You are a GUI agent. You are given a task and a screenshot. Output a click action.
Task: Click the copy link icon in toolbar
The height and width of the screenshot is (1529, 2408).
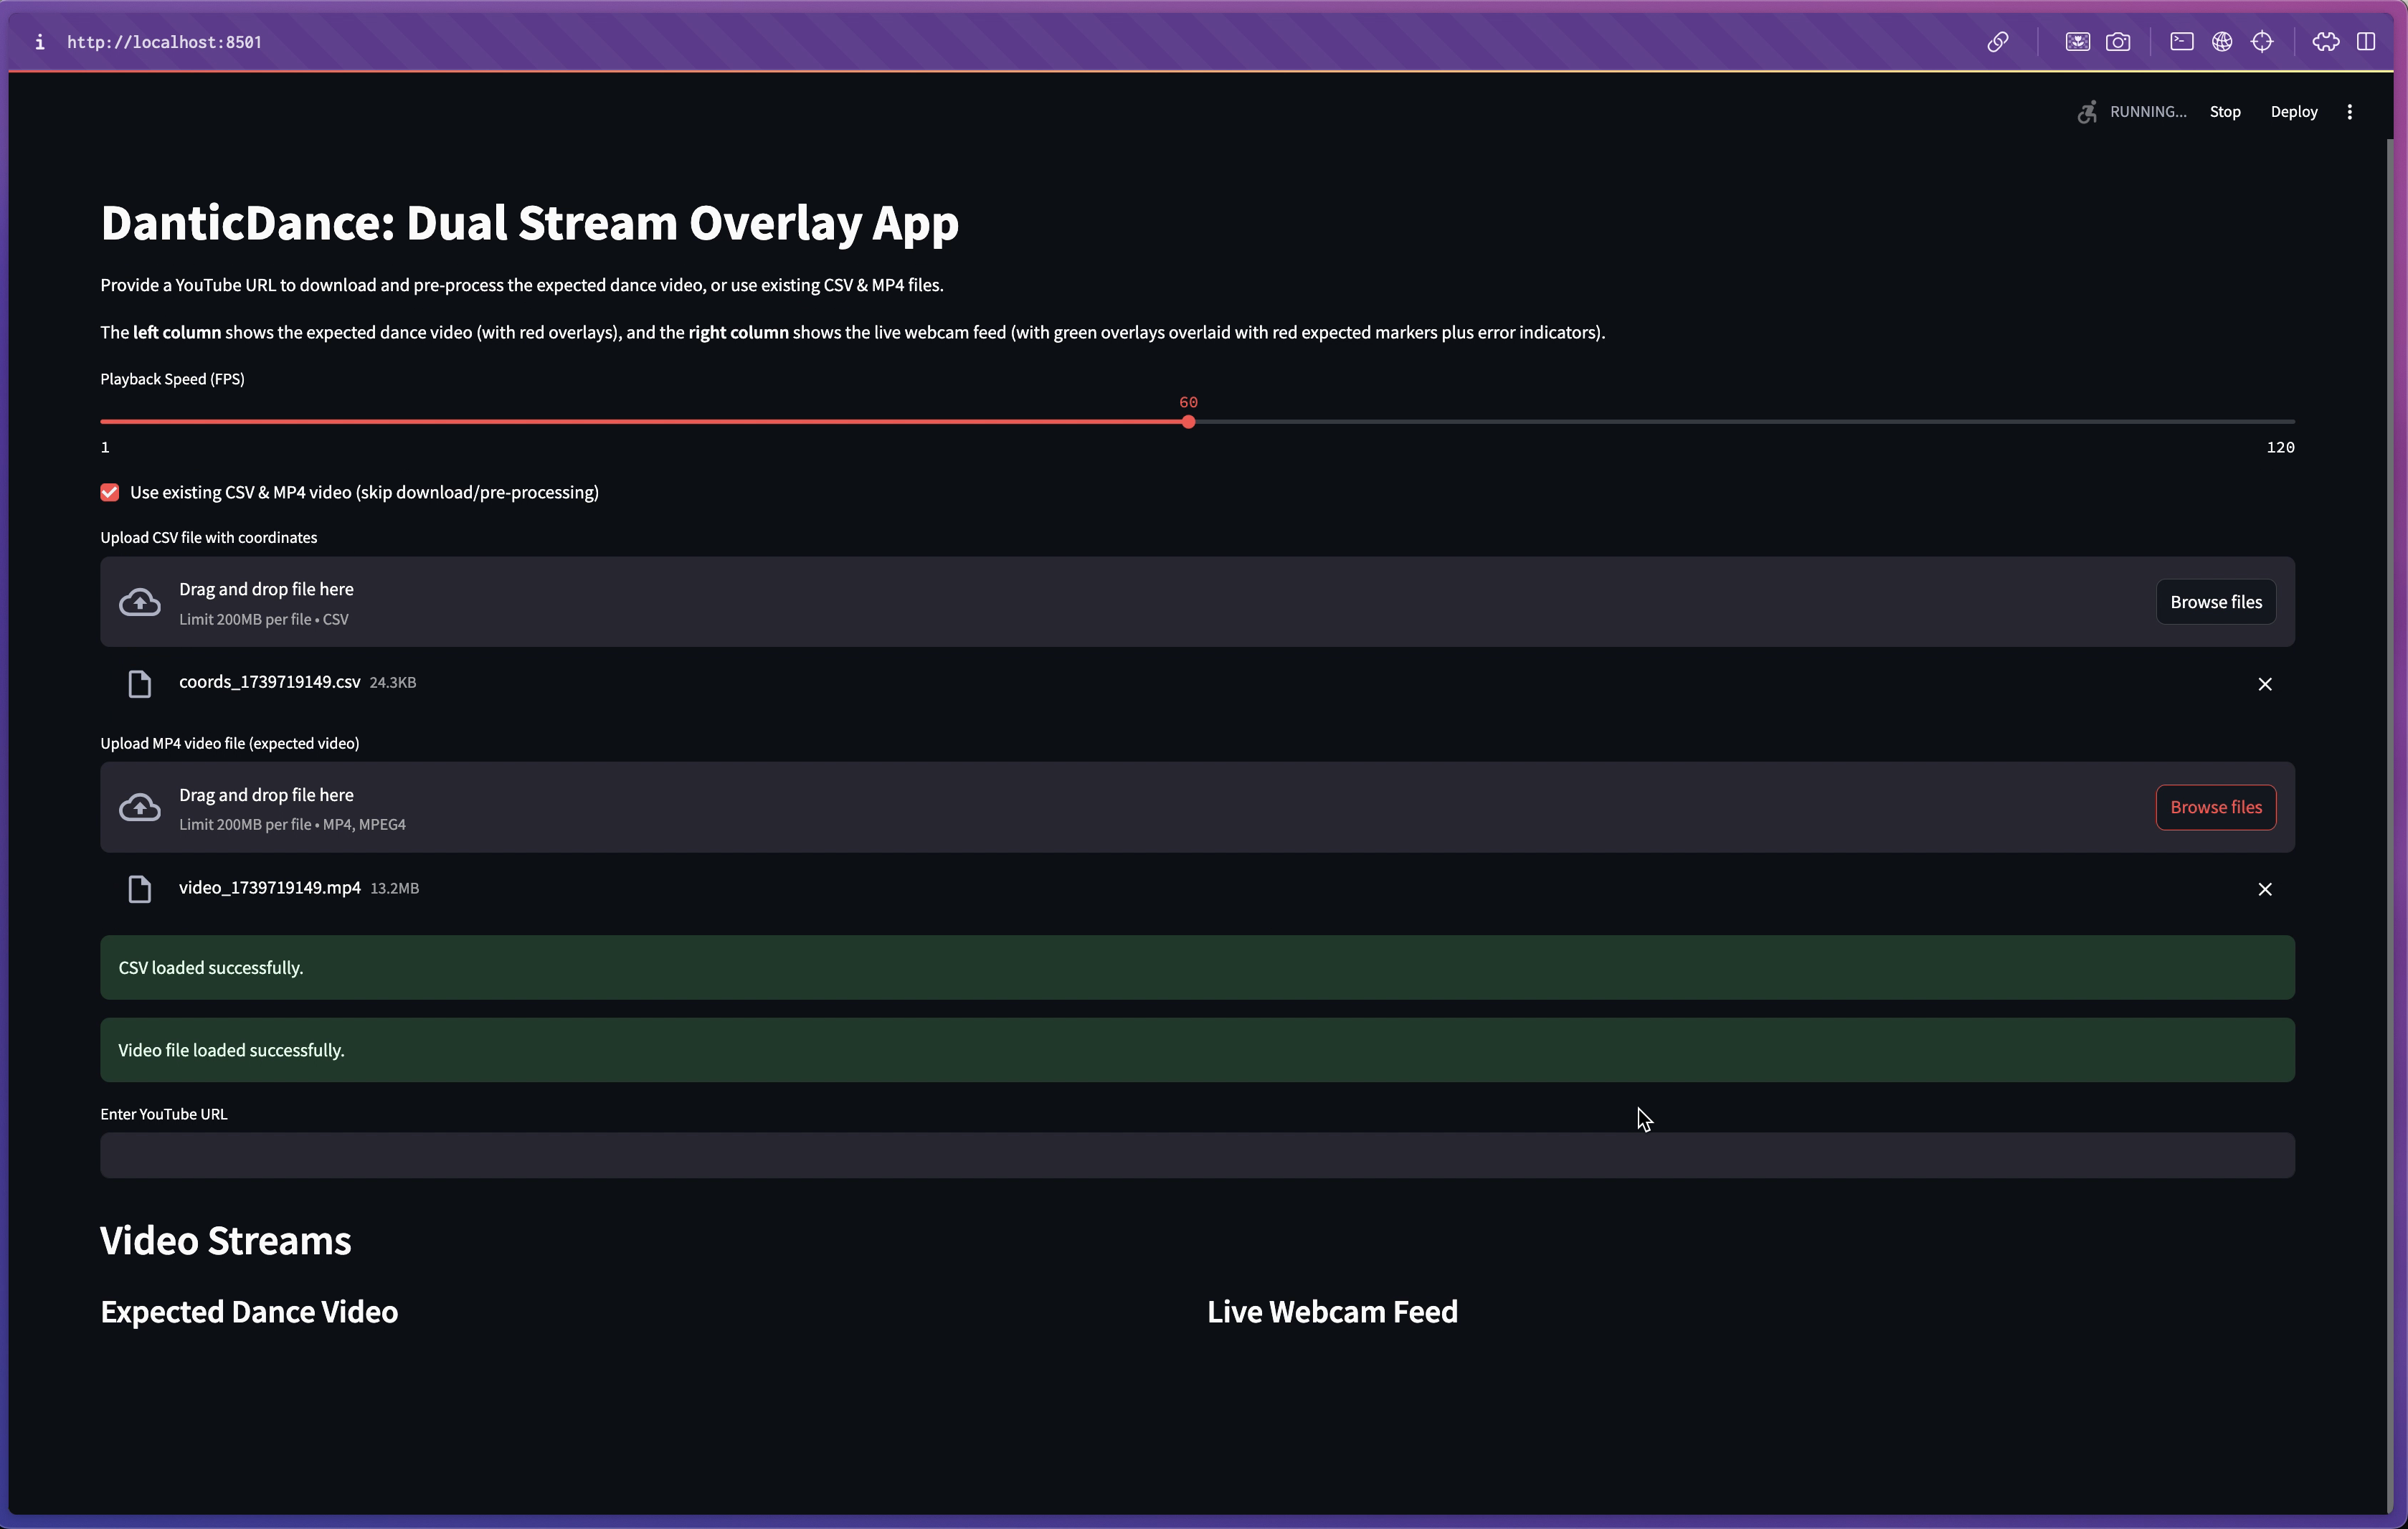click(1997, 42)
